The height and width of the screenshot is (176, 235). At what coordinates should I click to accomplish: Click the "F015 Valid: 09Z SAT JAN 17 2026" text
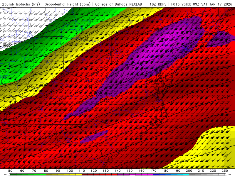coord(202,4)
